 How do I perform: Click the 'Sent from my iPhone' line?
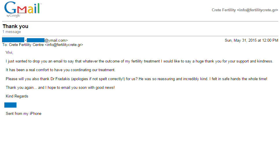[24, 114]
